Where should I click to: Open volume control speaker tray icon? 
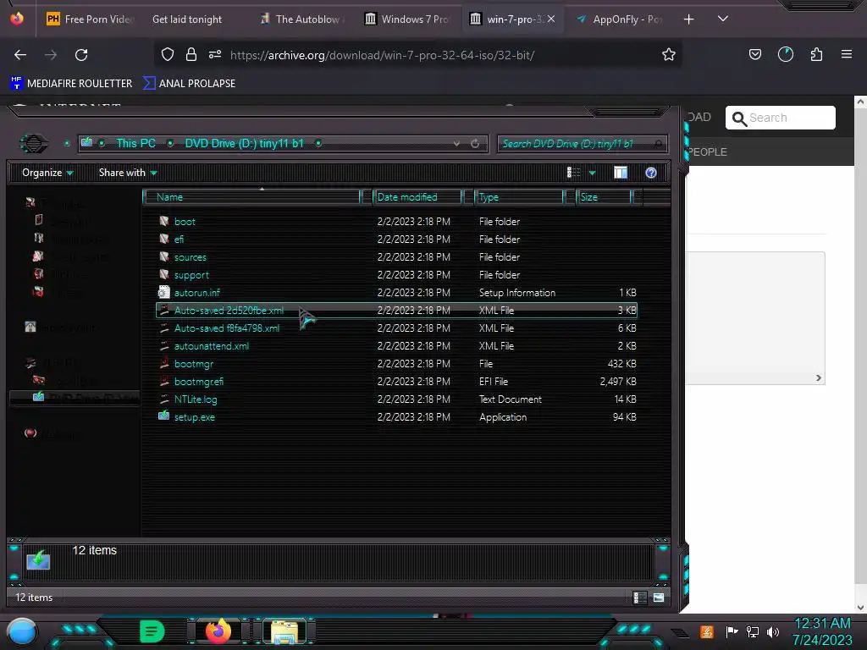pyautogui.click(x=773, y=631)
